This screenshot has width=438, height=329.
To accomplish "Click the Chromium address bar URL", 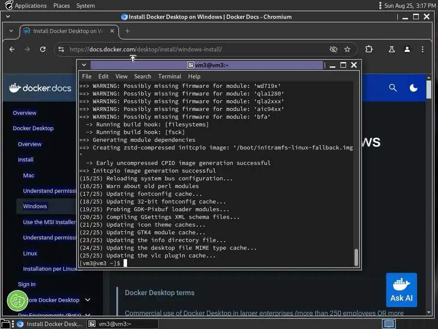I will (x=145, y=50).
